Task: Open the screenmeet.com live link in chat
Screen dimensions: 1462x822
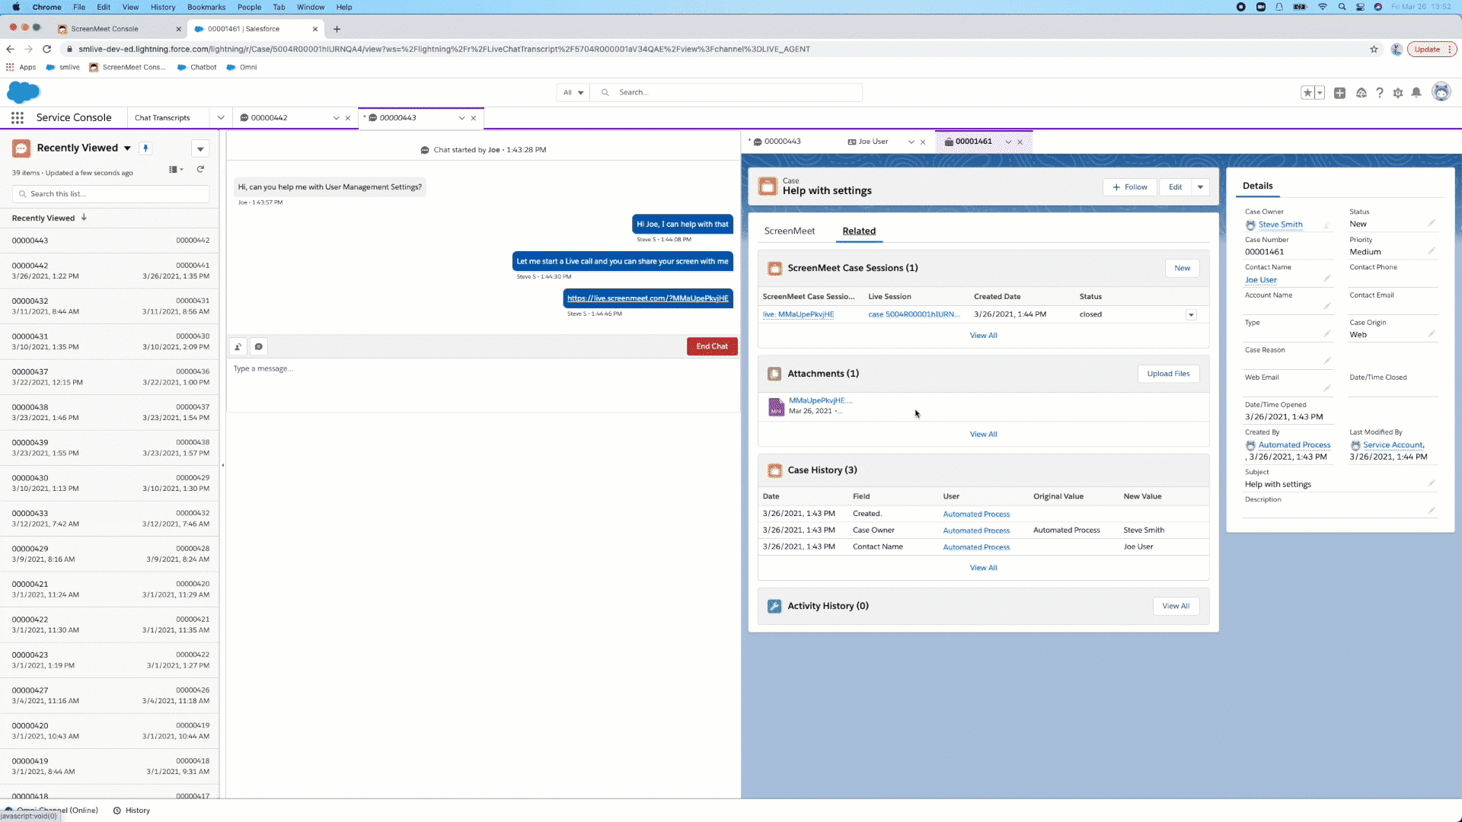Action: point(647,298)
